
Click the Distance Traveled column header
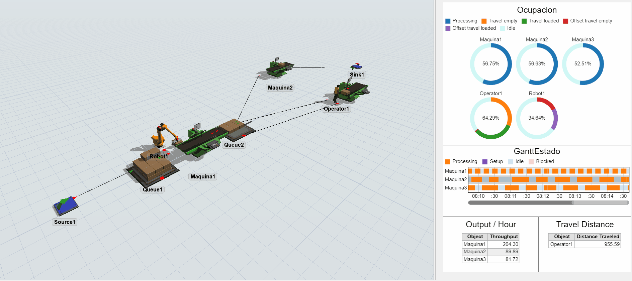(598, 237)
